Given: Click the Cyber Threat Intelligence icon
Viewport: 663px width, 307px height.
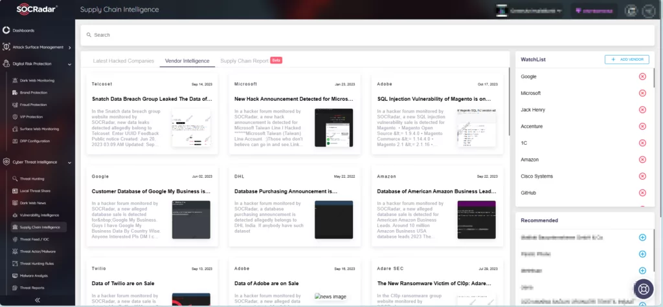Looking at the screenshot, I should 6,162.
